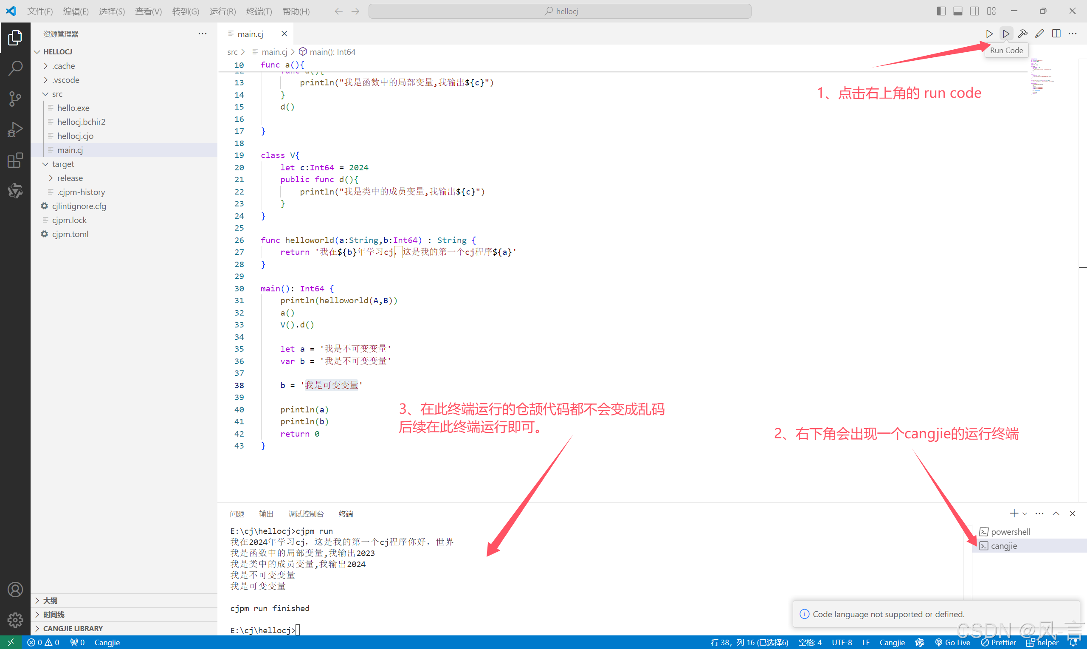Open the 终端(T) menu
1087x649 pixels.
259,11
